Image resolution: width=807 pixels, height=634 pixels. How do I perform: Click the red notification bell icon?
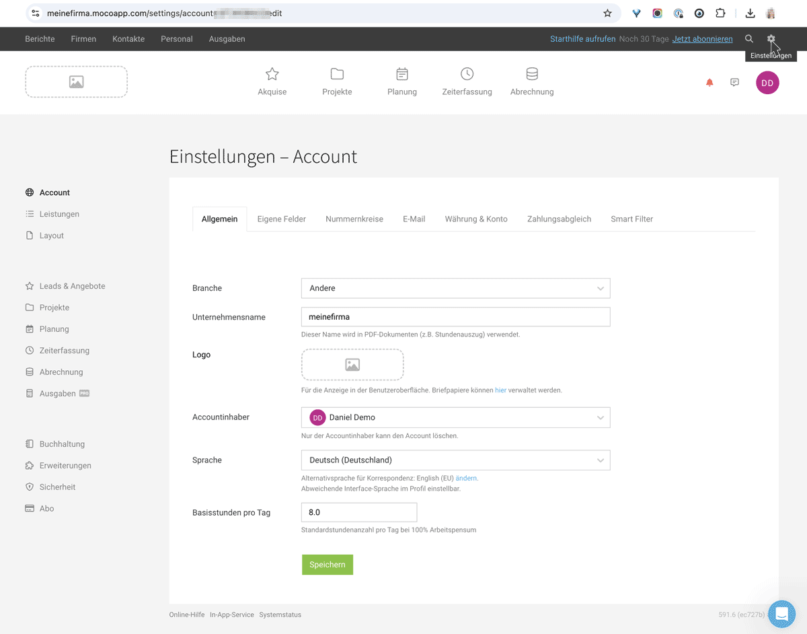click(x=709, y=83)
